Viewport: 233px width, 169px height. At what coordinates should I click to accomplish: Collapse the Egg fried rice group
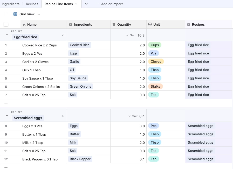point(7,35)
